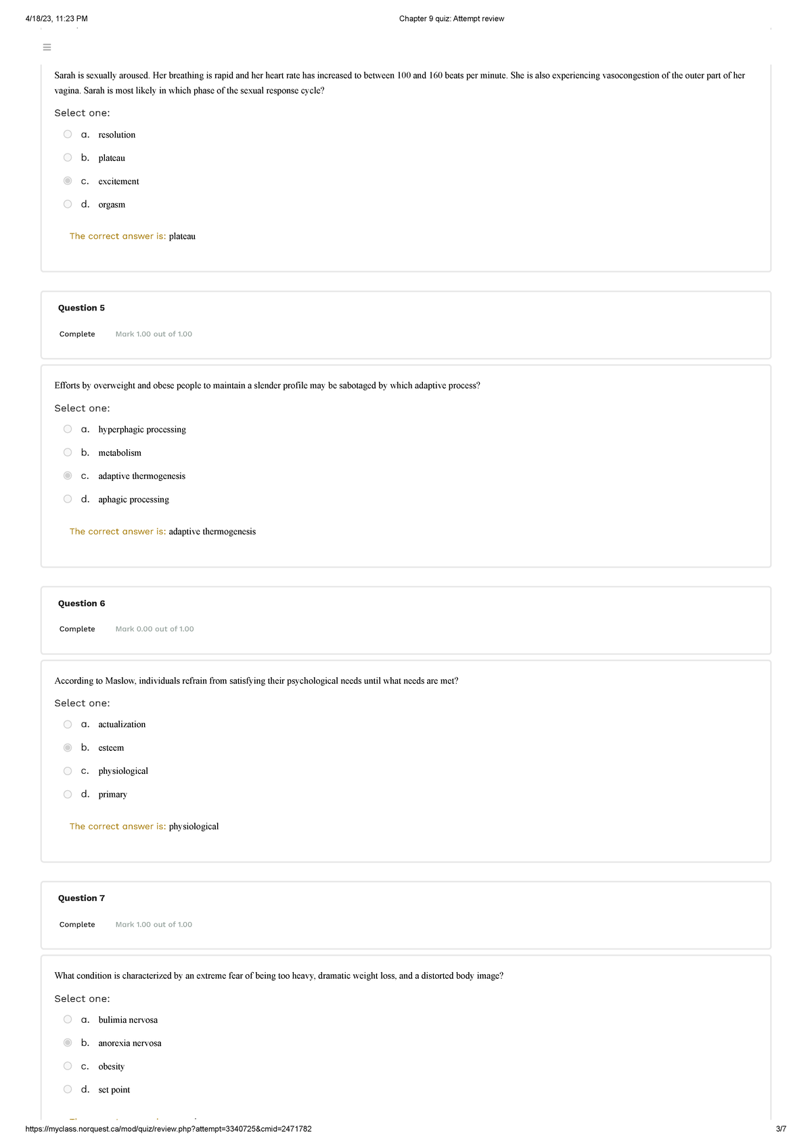Select 'adaptive thermogenesis' radio button
Image resolution: width=812 pixels, height=1148 pixels.
coord(68,476)
